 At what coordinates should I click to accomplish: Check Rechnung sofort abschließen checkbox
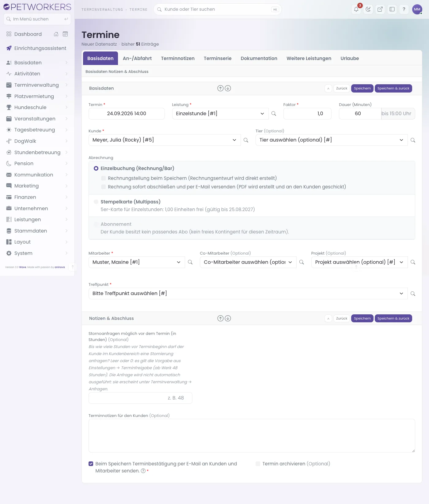104,187
